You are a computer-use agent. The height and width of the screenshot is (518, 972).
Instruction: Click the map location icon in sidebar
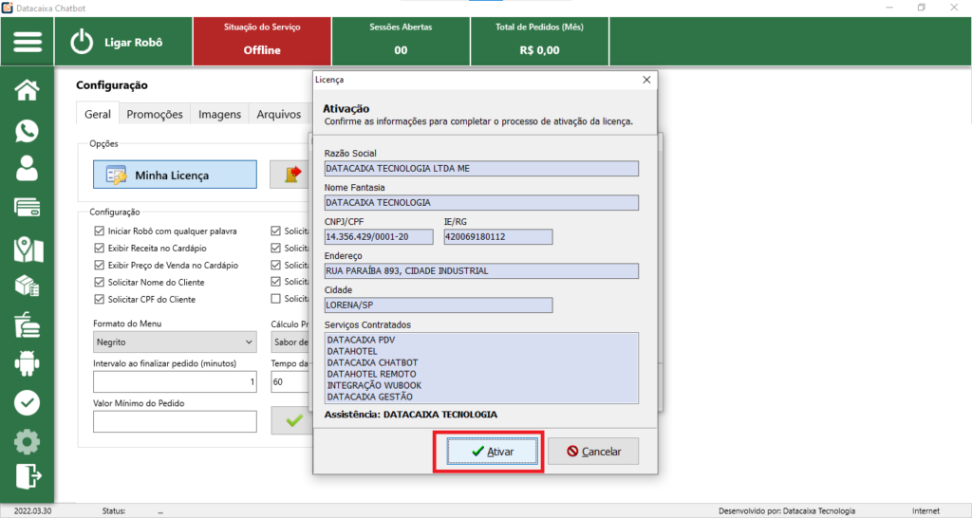pyautogui.click(x=28, y=248)
